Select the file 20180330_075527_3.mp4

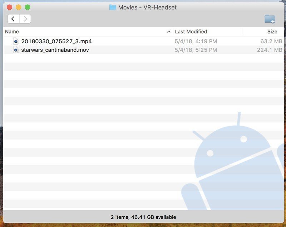click(56, 41)
